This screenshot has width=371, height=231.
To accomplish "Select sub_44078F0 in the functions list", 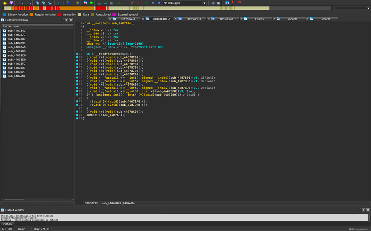I will 17,64.
